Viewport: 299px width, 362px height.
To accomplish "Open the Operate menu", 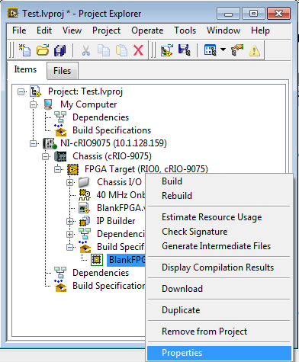I will [x=147, y=30].
